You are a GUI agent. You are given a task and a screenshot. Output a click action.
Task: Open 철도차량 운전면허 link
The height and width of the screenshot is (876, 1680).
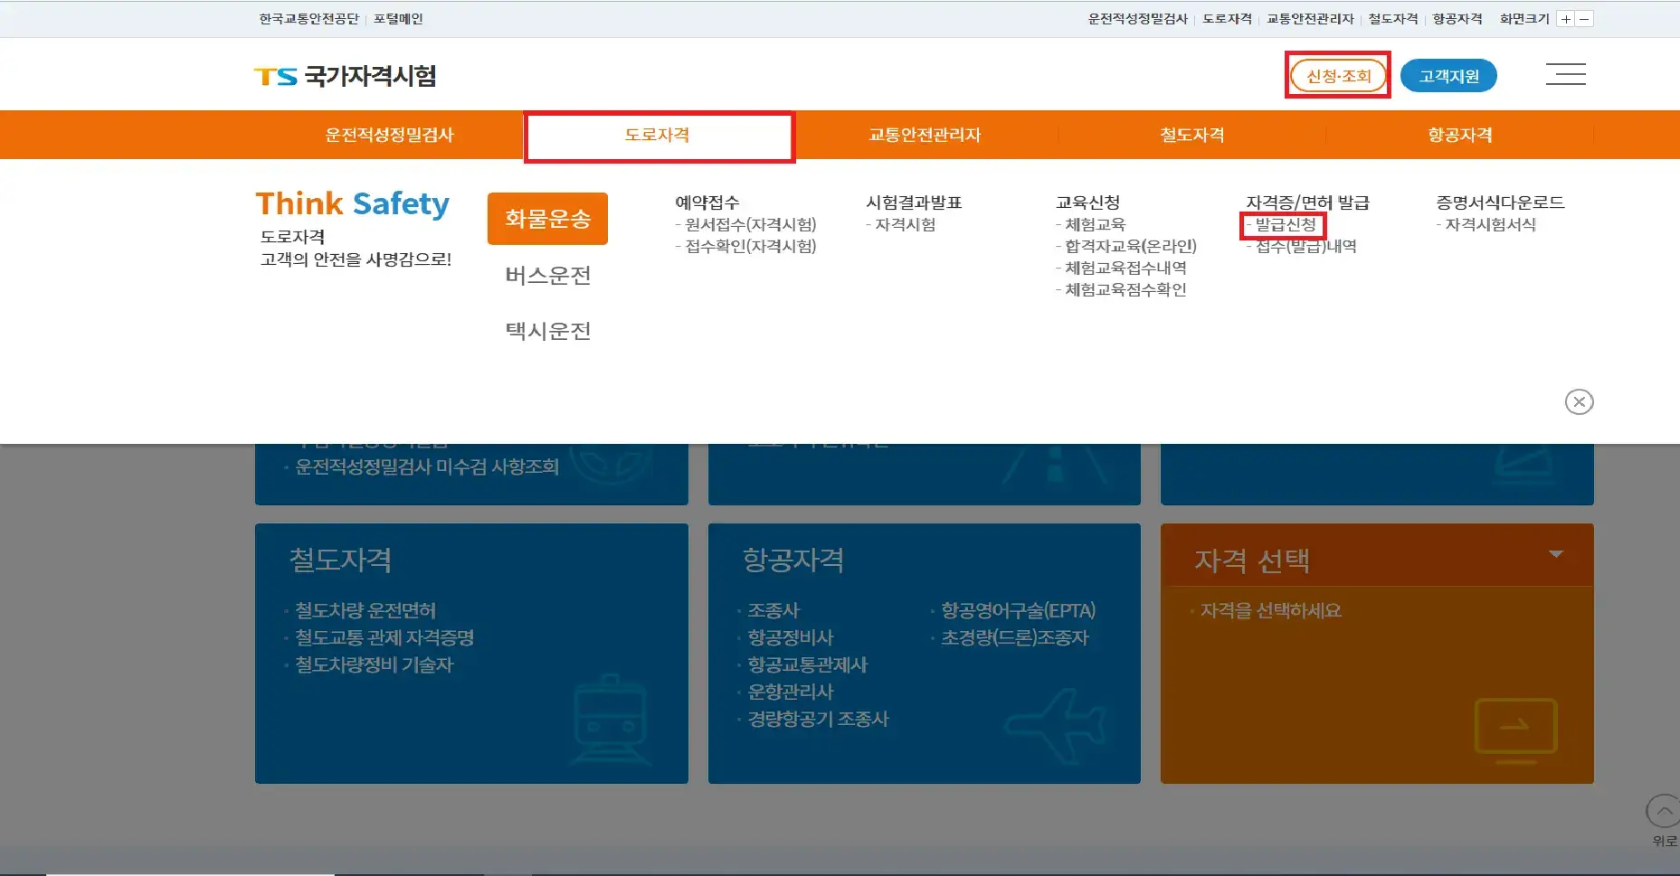pos(365,610)
